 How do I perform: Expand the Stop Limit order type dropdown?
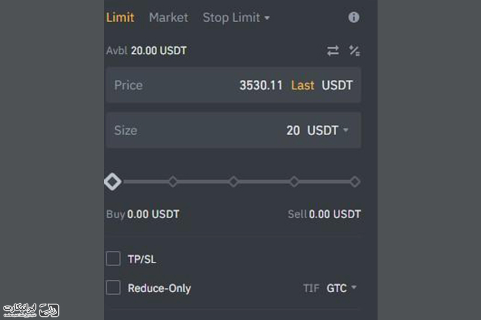coord(236,17)
